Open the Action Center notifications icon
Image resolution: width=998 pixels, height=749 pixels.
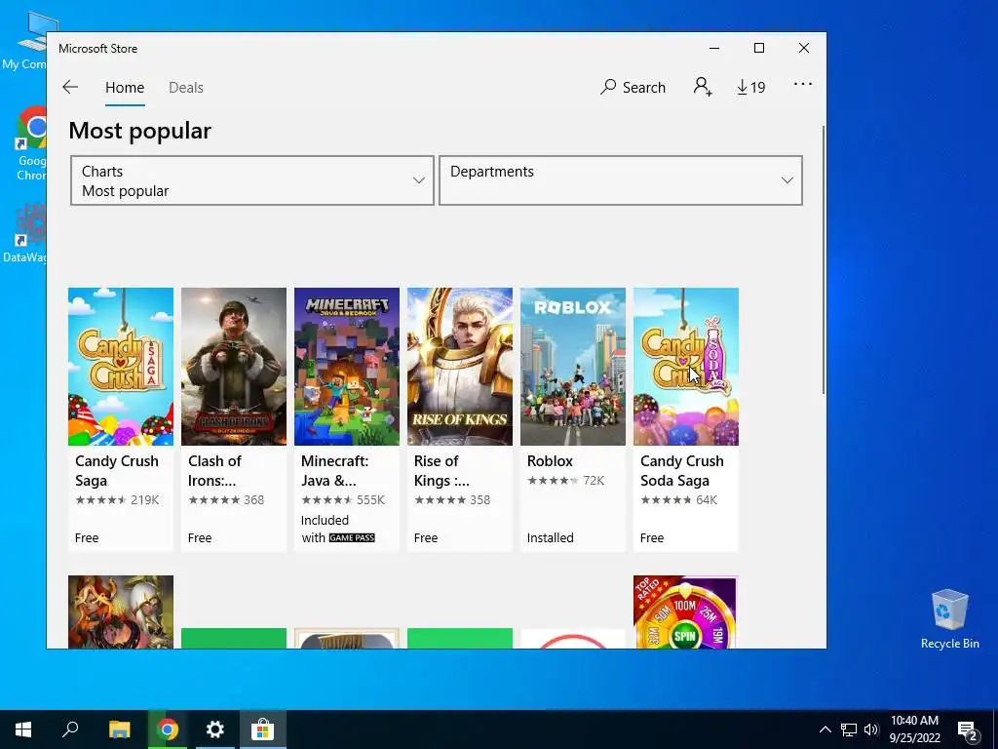pyautogui.click(x=968, y=729)
